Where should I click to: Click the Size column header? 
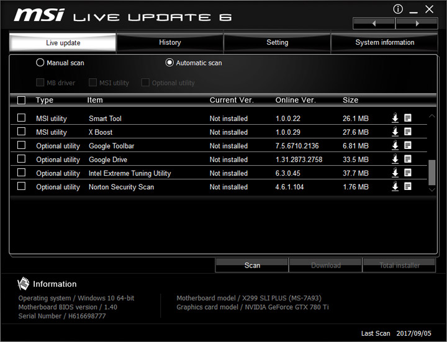click(350, 100)
